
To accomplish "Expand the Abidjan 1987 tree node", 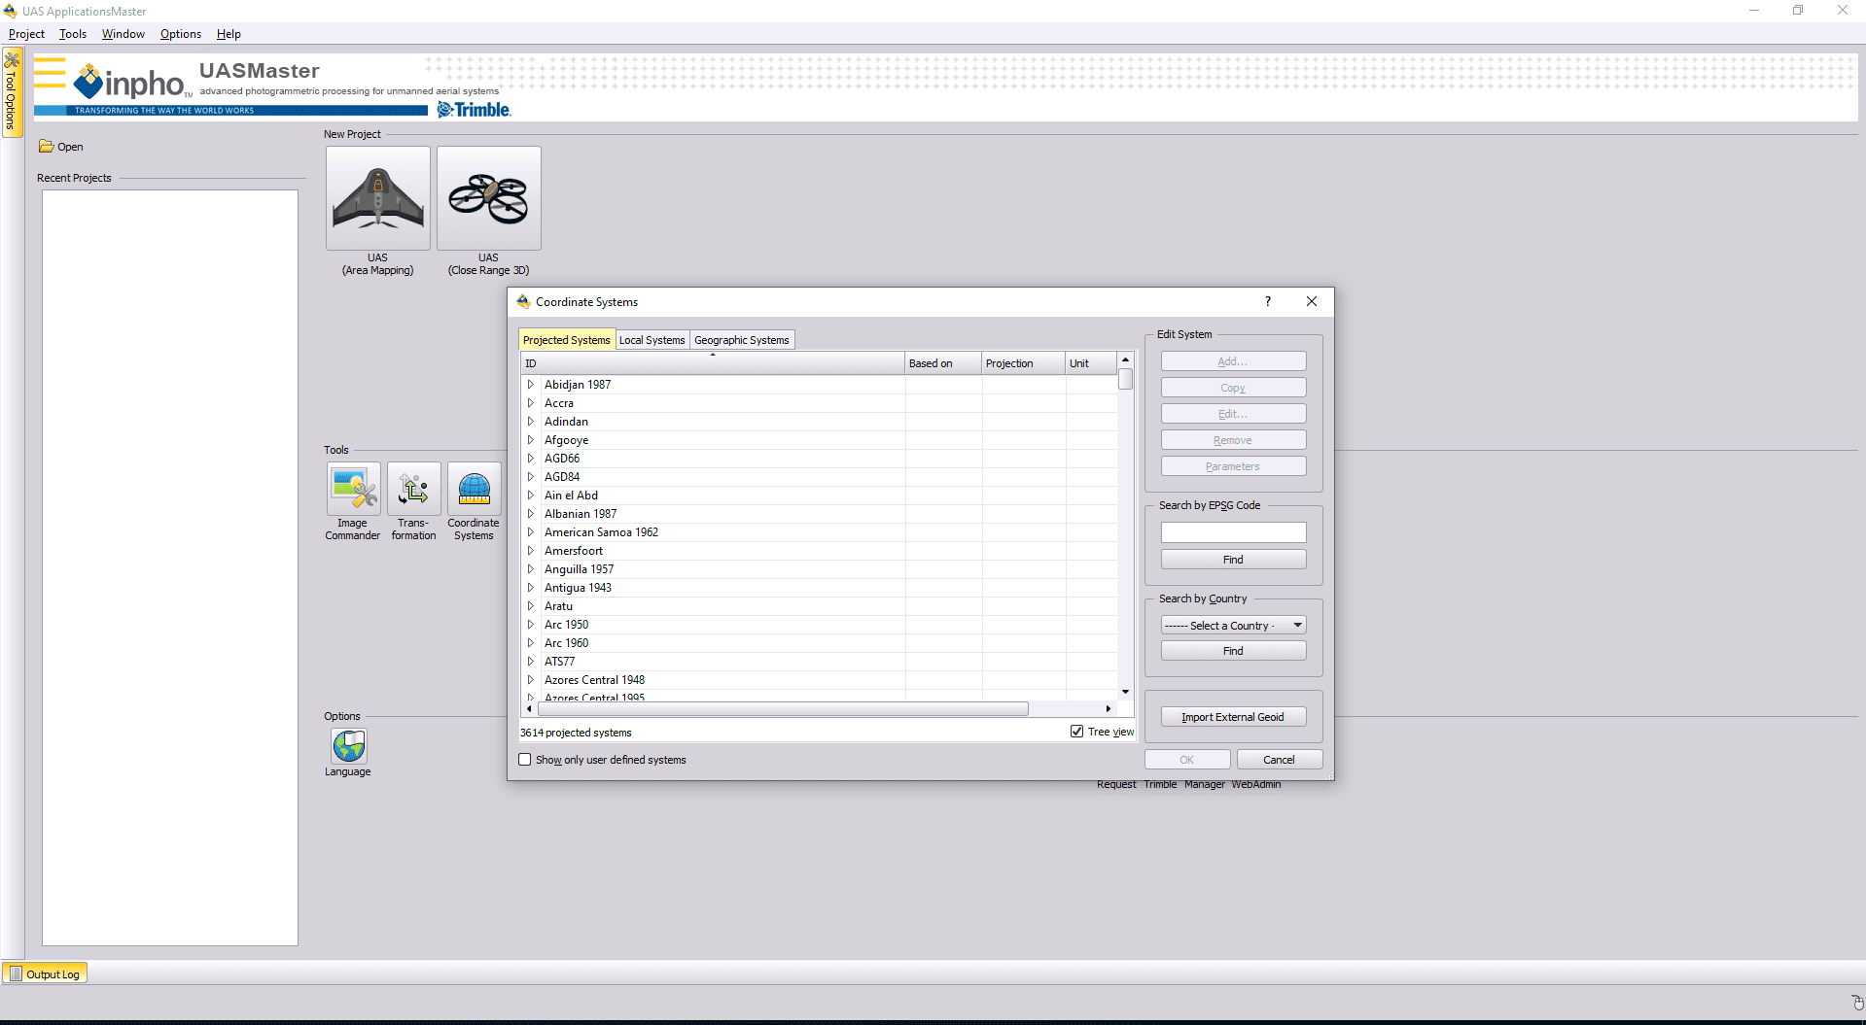I will click(531, 385).
